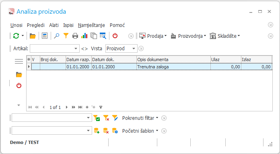
Task: Expand the small arrow below sidebar icons
Action: pyautogui.click(x=19, y=105)
